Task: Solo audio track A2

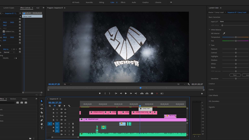Action: [x=69, y=127]
